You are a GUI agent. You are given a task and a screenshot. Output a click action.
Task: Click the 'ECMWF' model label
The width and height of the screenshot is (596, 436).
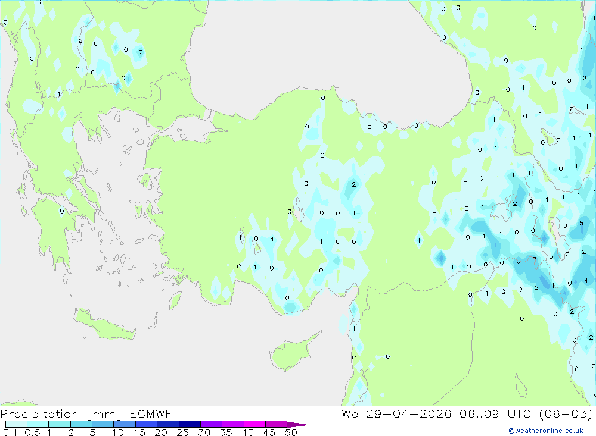pos(151,413)
